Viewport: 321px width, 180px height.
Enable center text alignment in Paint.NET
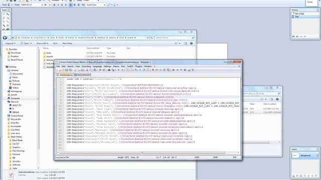tap(75, 4)
